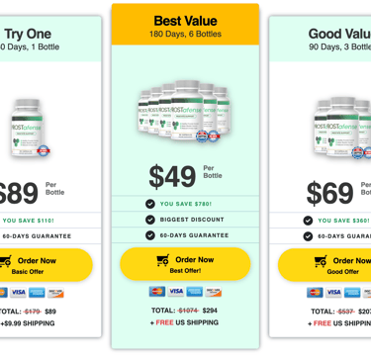This screenshot has height=362, width=371.
Task: Click the Best Offer Order Now button
Action: click(x=185, y=264)
